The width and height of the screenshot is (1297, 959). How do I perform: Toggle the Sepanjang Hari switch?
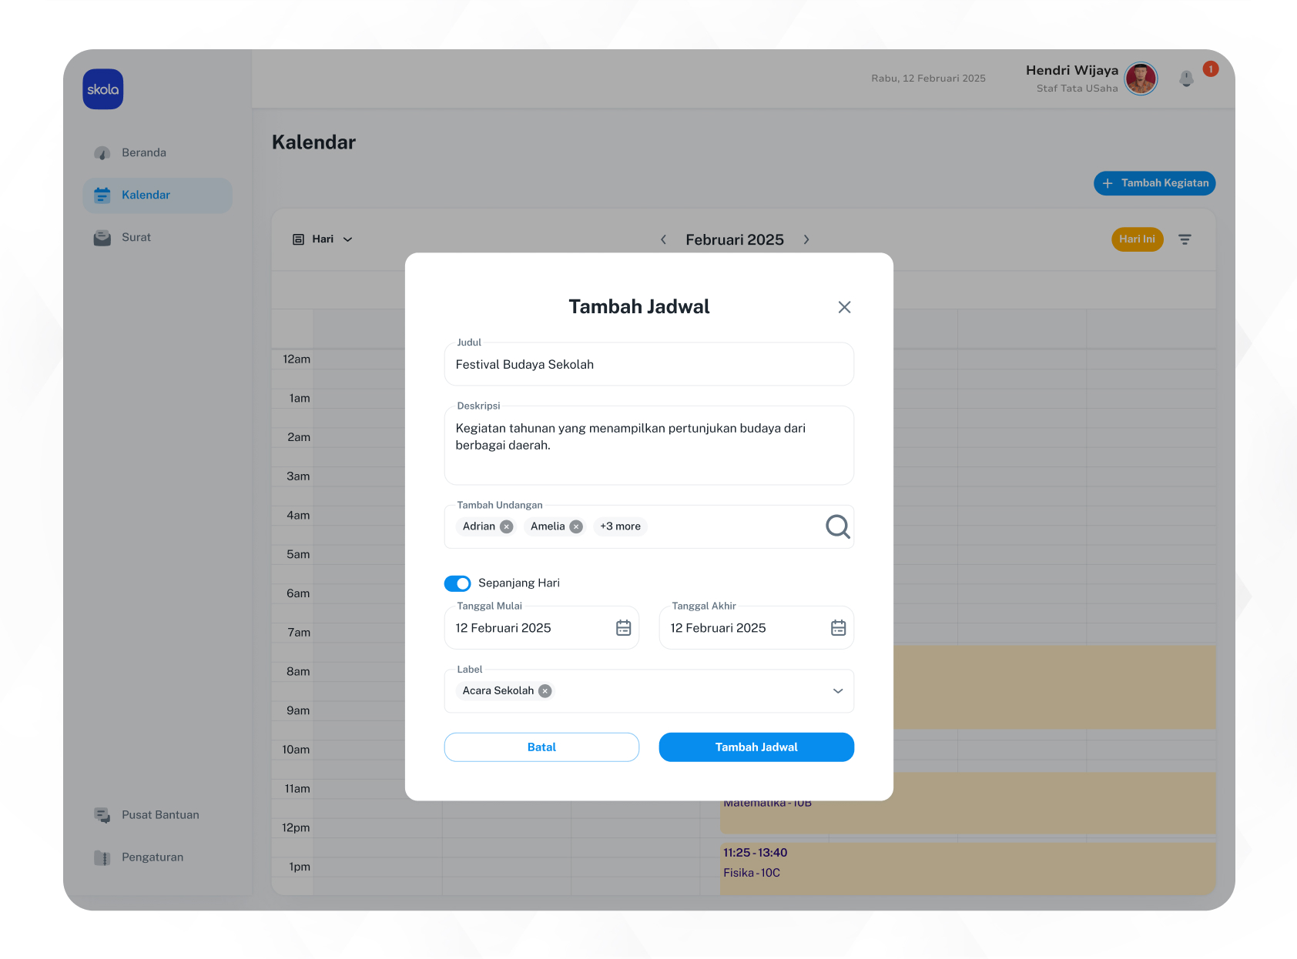[x=457, y=583]
